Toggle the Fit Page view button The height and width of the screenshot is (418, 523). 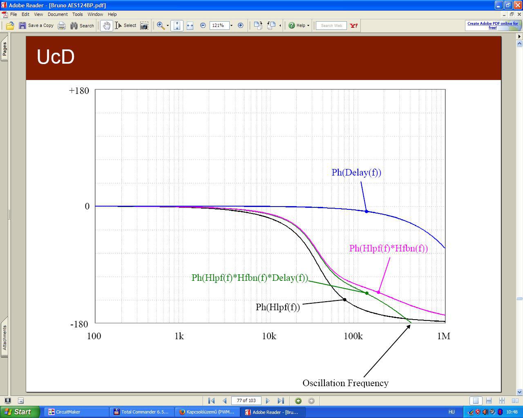177,26
